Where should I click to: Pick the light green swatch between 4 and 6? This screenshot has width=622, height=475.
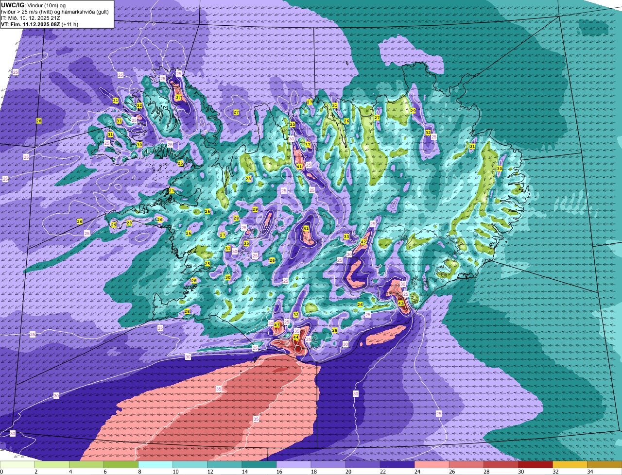(x=86, y=464)
